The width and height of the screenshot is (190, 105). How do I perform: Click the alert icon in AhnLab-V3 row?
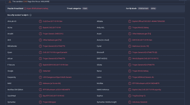point(40,22)
